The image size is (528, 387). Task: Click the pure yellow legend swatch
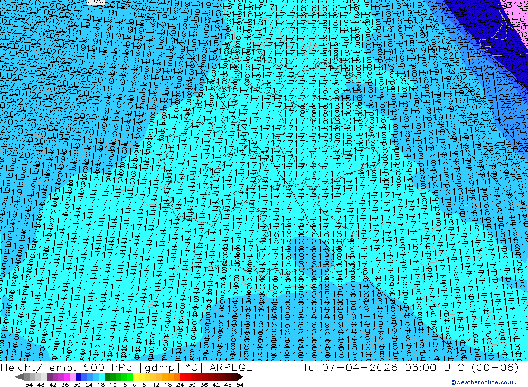136,377
